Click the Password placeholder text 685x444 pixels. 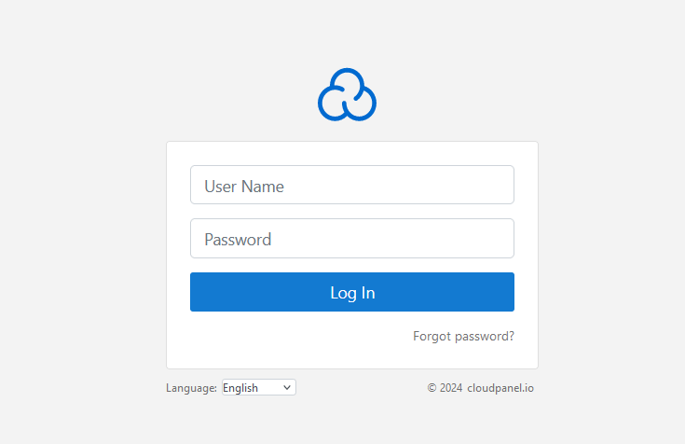[238, 240]
